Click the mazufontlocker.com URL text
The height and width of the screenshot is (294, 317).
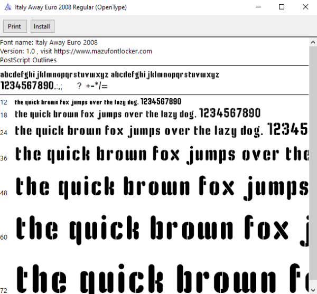103,51
